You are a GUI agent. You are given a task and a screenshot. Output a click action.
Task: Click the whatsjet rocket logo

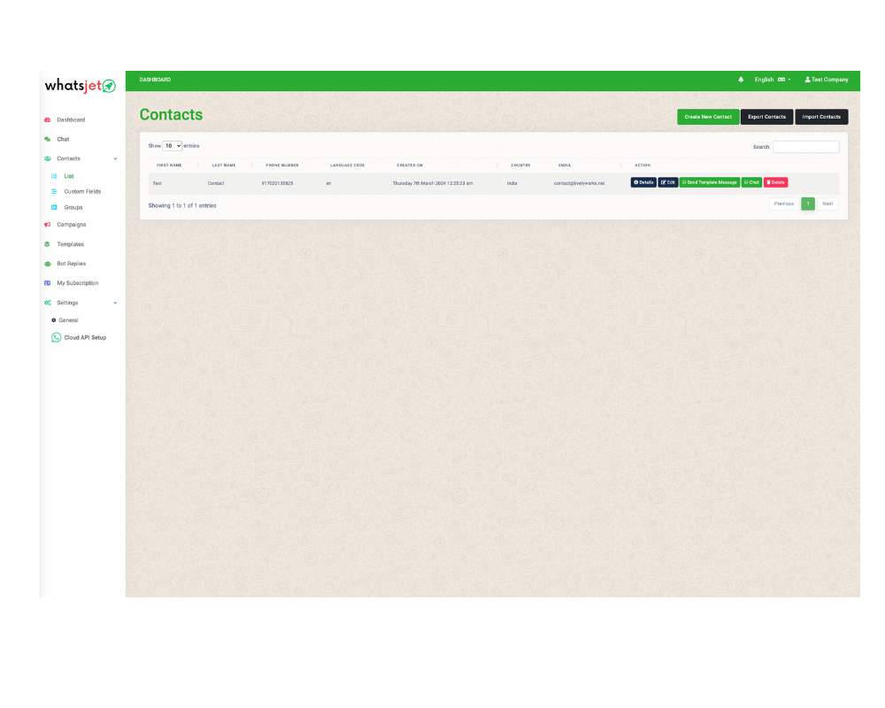click(81, 86)
